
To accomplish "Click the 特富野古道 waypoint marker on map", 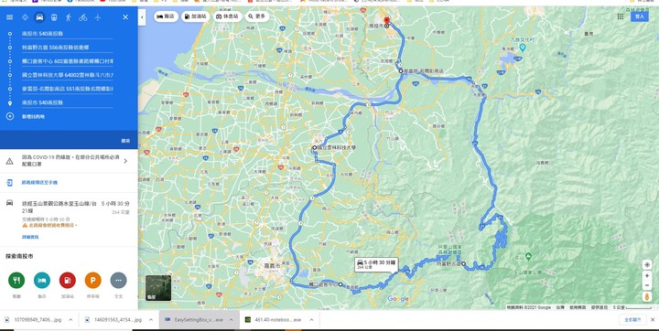I will pyautogui.click(x=463, y=263).
